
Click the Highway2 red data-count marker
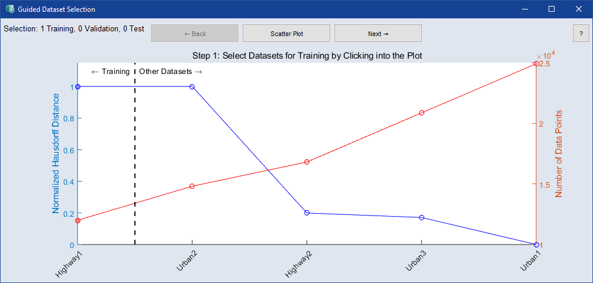(307, 162)
